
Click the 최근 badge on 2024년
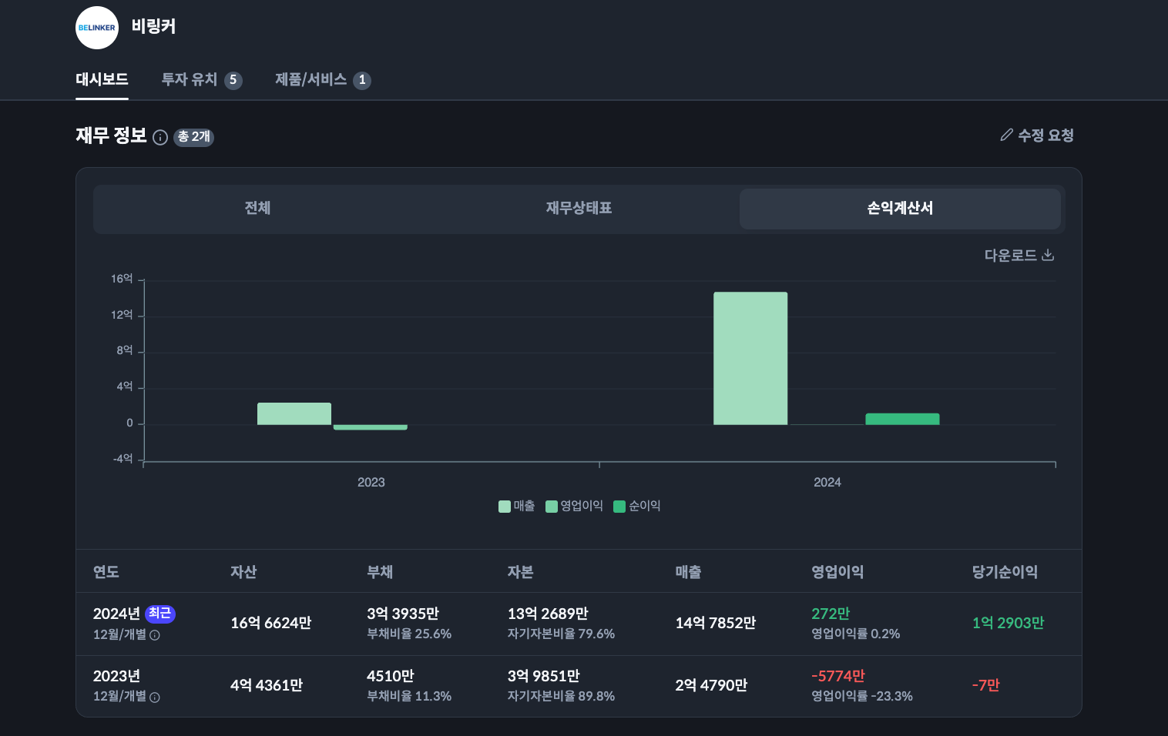160,614
